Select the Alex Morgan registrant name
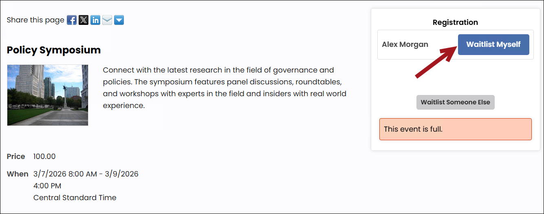This screenshot has width=544, height=214. pos(405,44)
